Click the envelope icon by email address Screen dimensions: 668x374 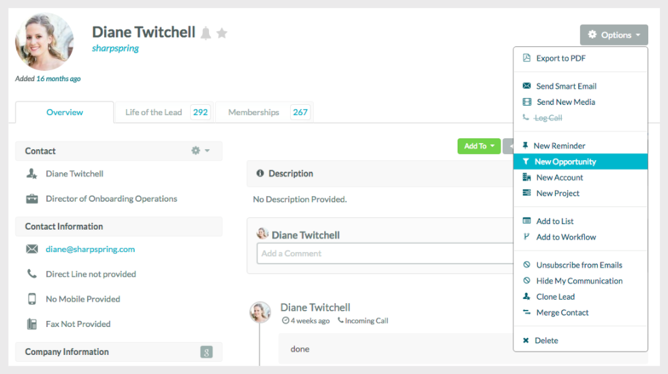(x=32, y=249)
